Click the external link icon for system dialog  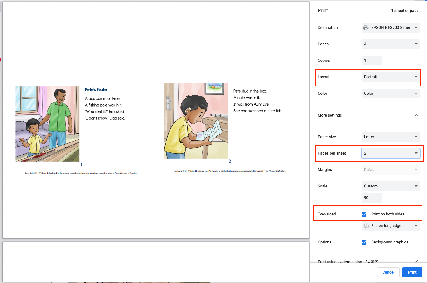click(416, 262)
